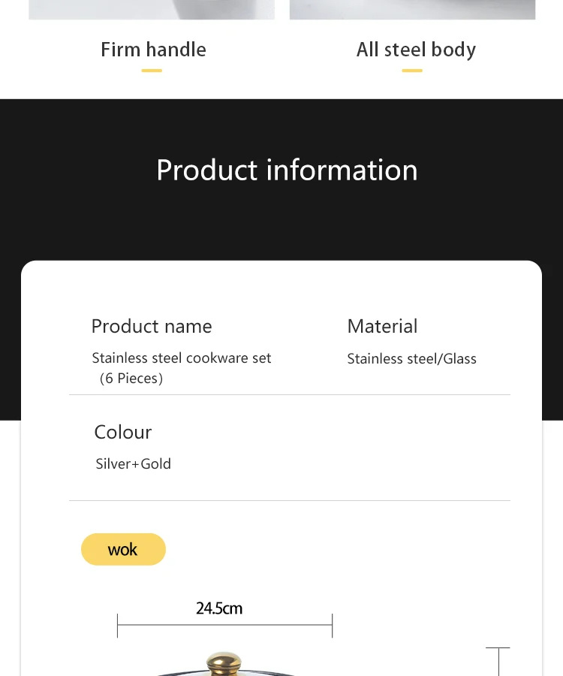Click the Colour label
This screenshot has width=563, height=676.
(x=123, y=432)
